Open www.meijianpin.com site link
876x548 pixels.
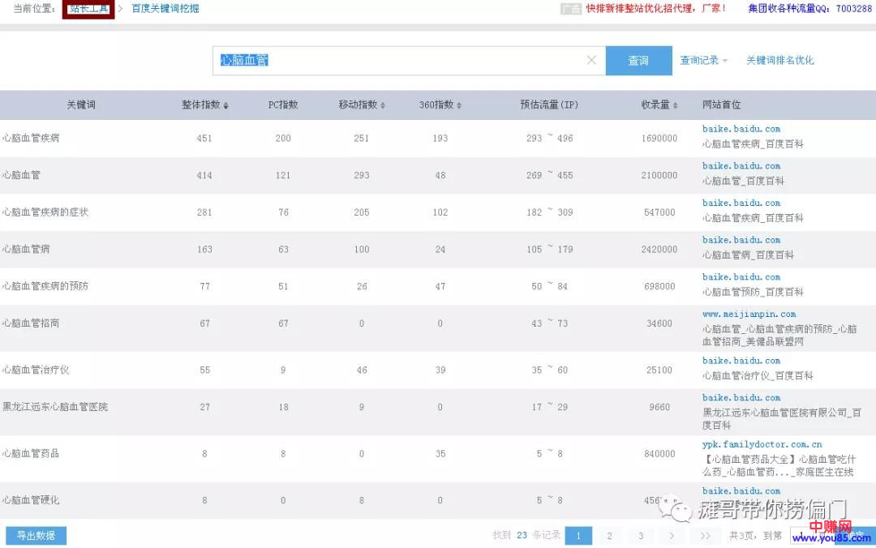749,315
